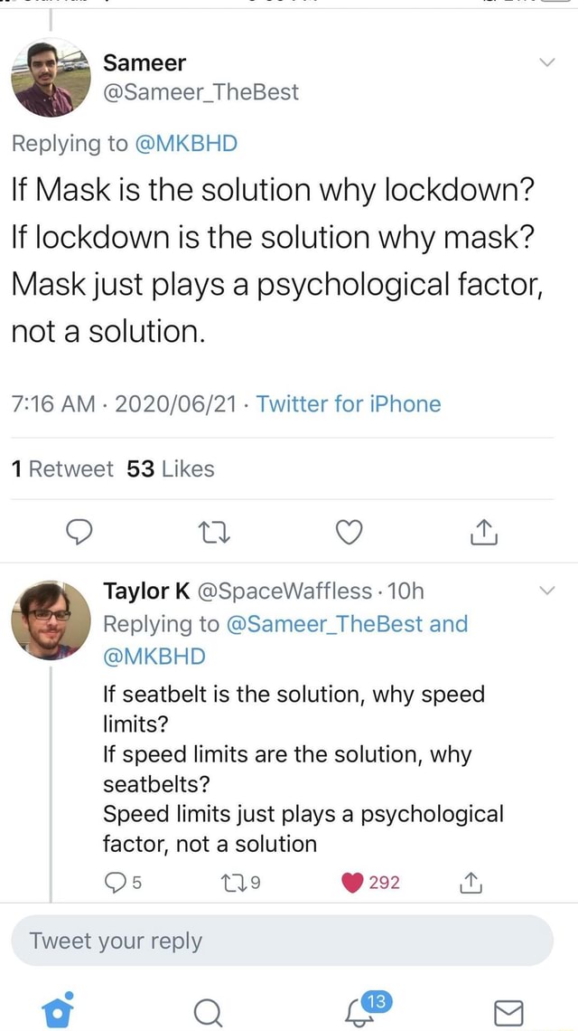
Task: Like Sameer's tweet with the heart outline
Action: [349, 532]
